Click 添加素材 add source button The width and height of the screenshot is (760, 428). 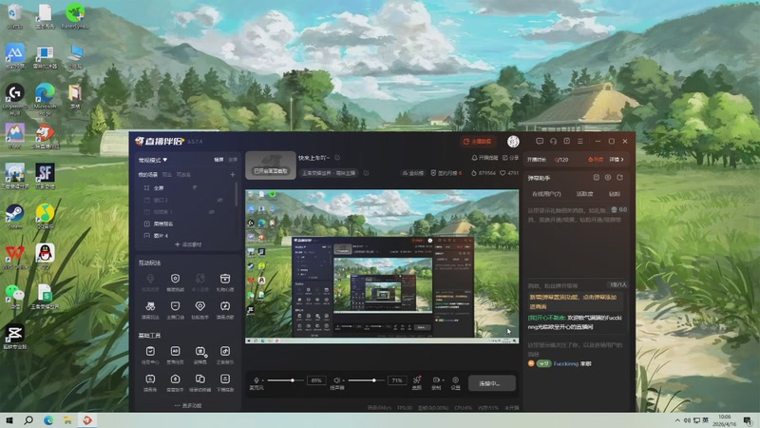click(188, 244)
